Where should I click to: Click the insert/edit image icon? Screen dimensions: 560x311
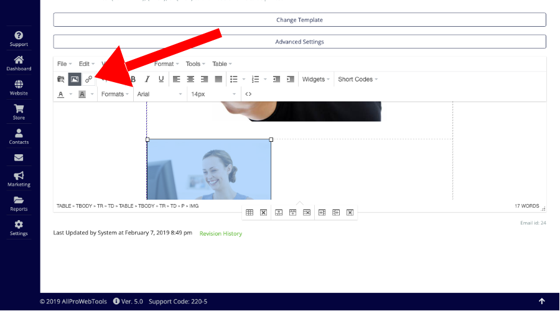pyautogui.click(x=74, y=79)
